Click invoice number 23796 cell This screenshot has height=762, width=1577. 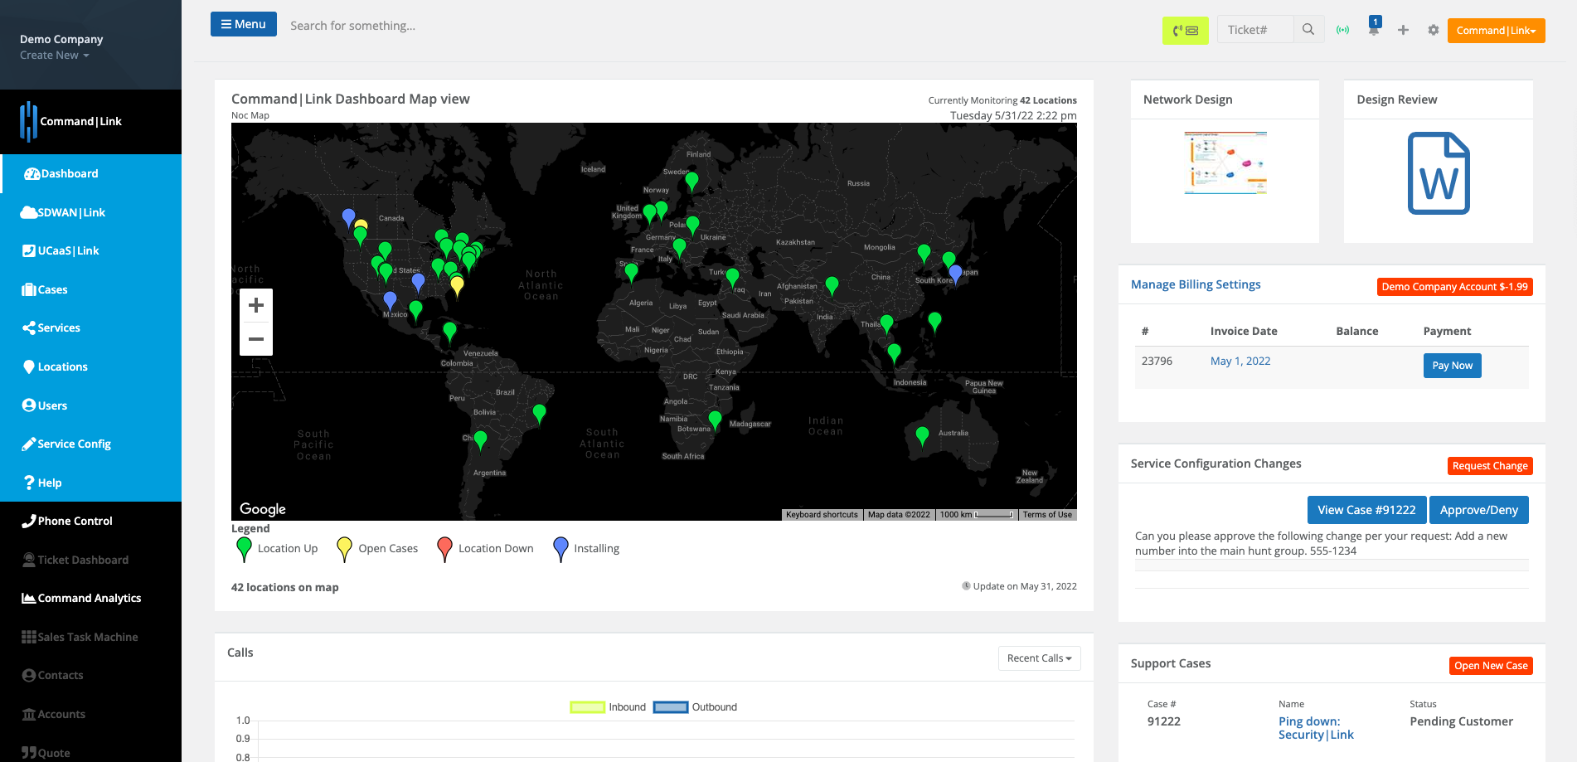tap(1157, 361)
